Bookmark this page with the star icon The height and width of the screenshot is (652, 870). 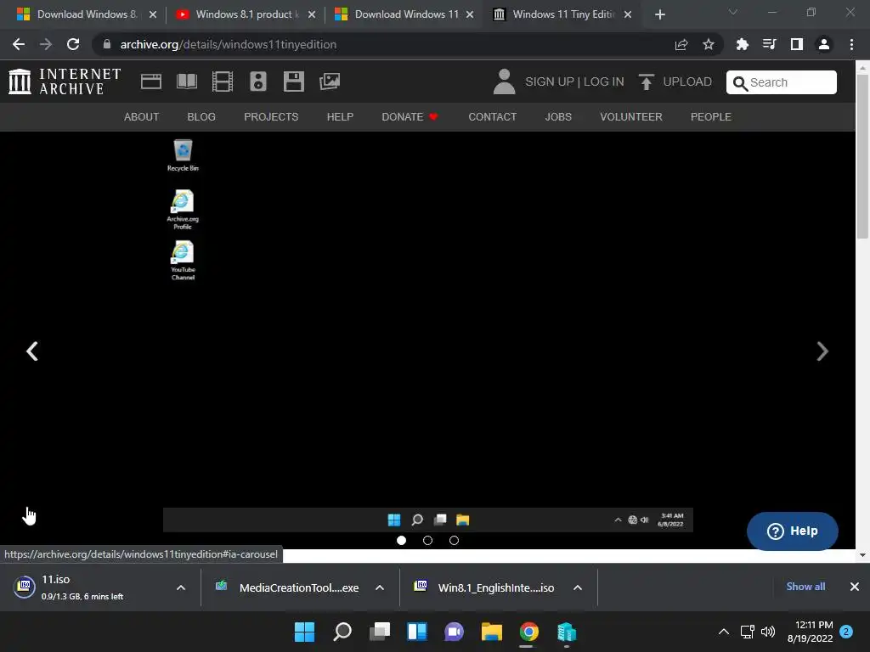click(x=709, y=44)
